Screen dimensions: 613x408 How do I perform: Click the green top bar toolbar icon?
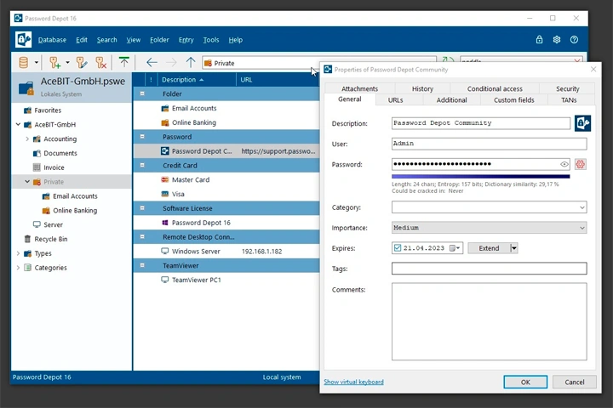click(124, 62)
